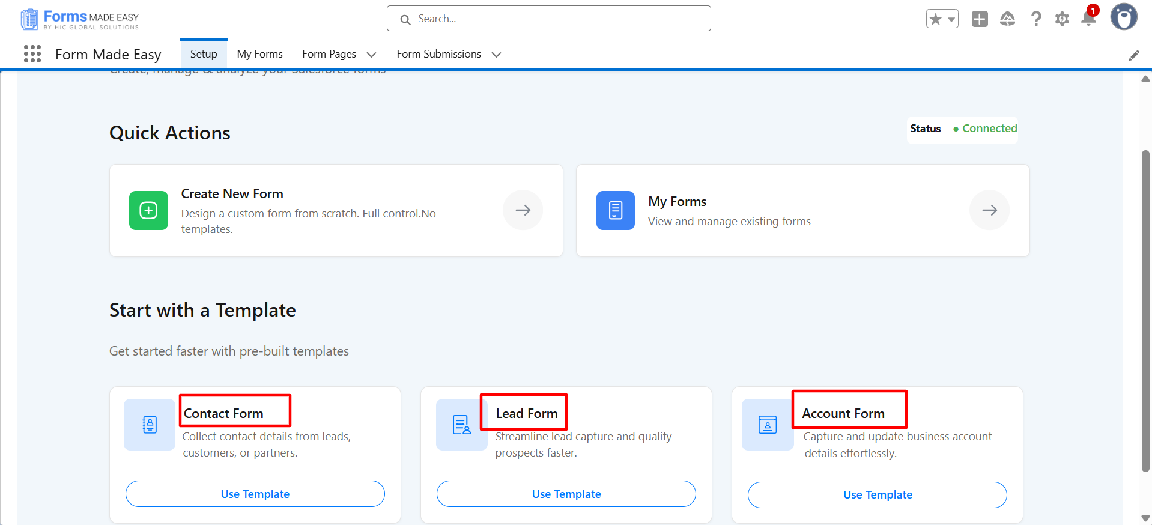Open the Trailhead guidance icon
Viewport: 1152px width, 525px height.
click(1007, 19)
